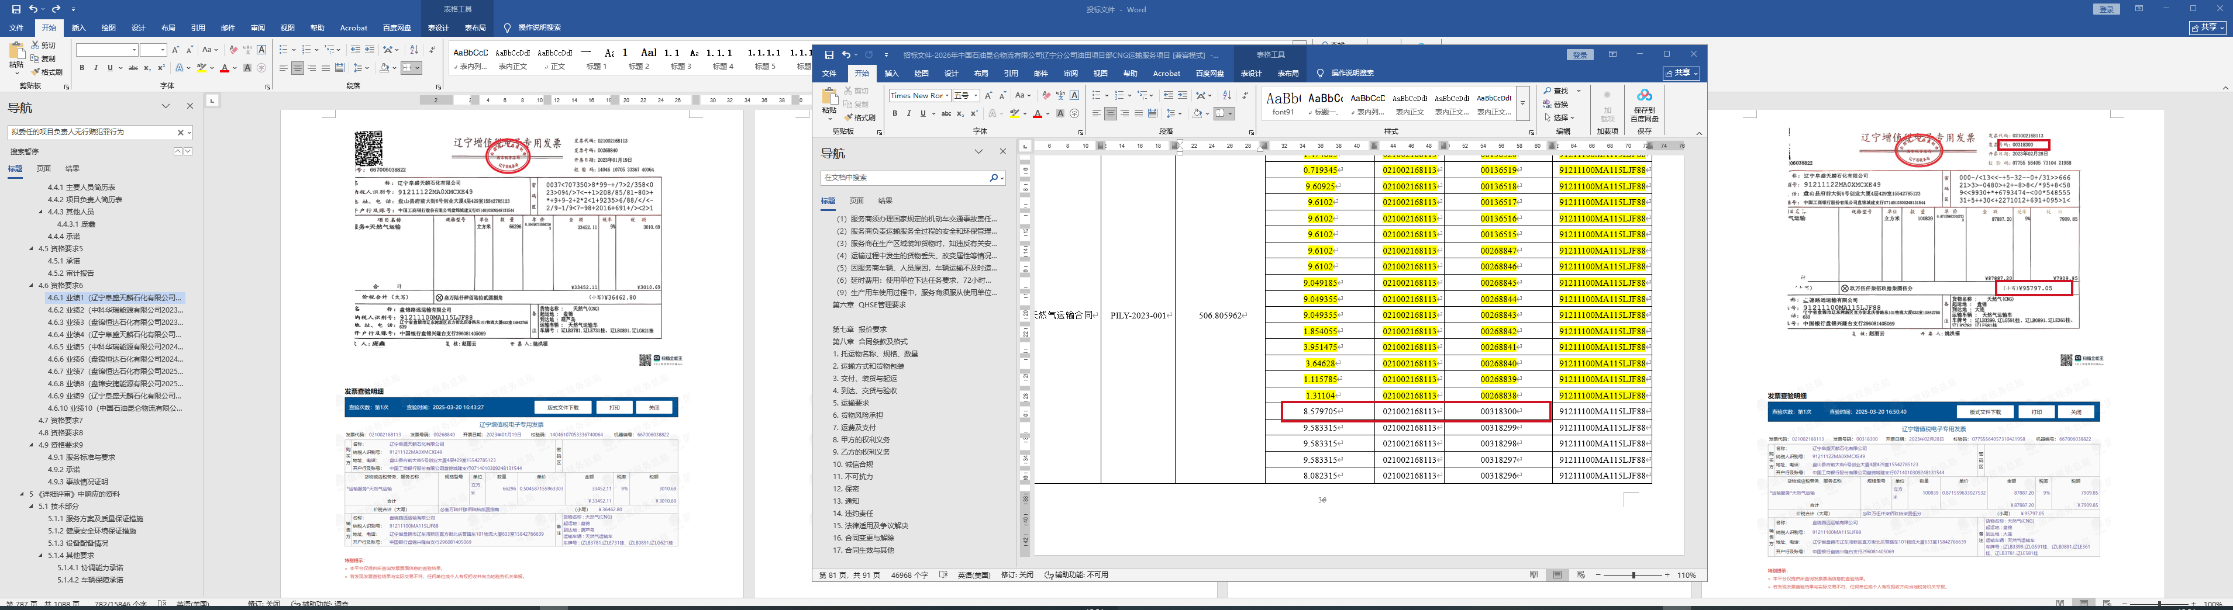Clear all formatting in the 招标文件 window

pyautogui.click(x=1046, y=95)
